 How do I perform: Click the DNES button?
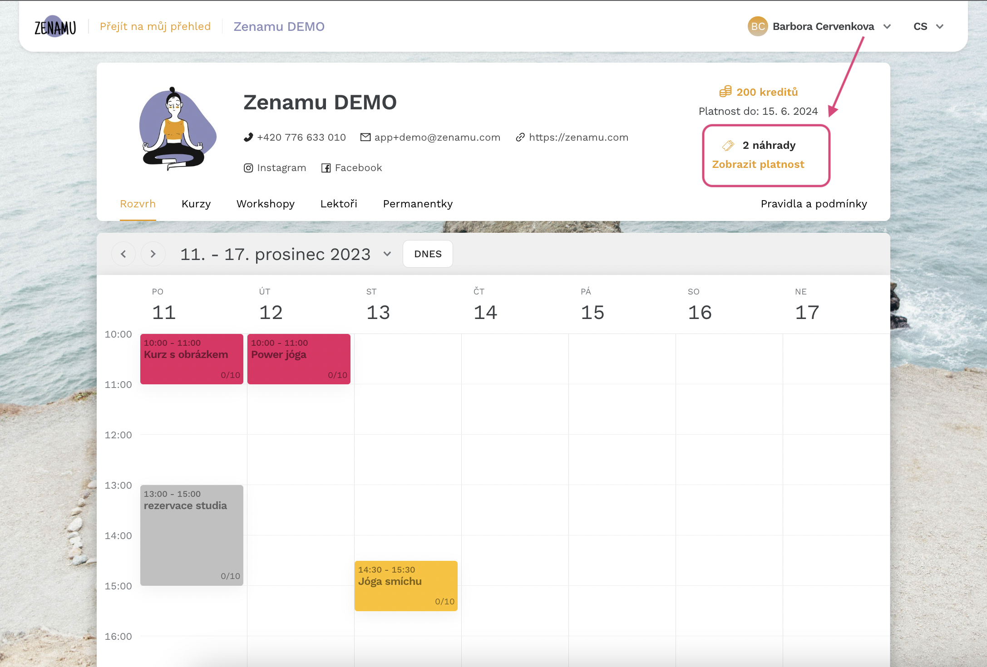click(x=428, y=254)
